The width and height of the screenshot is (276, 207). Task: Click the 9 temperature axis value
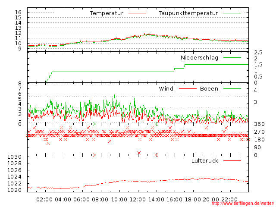tap(19, 49)
